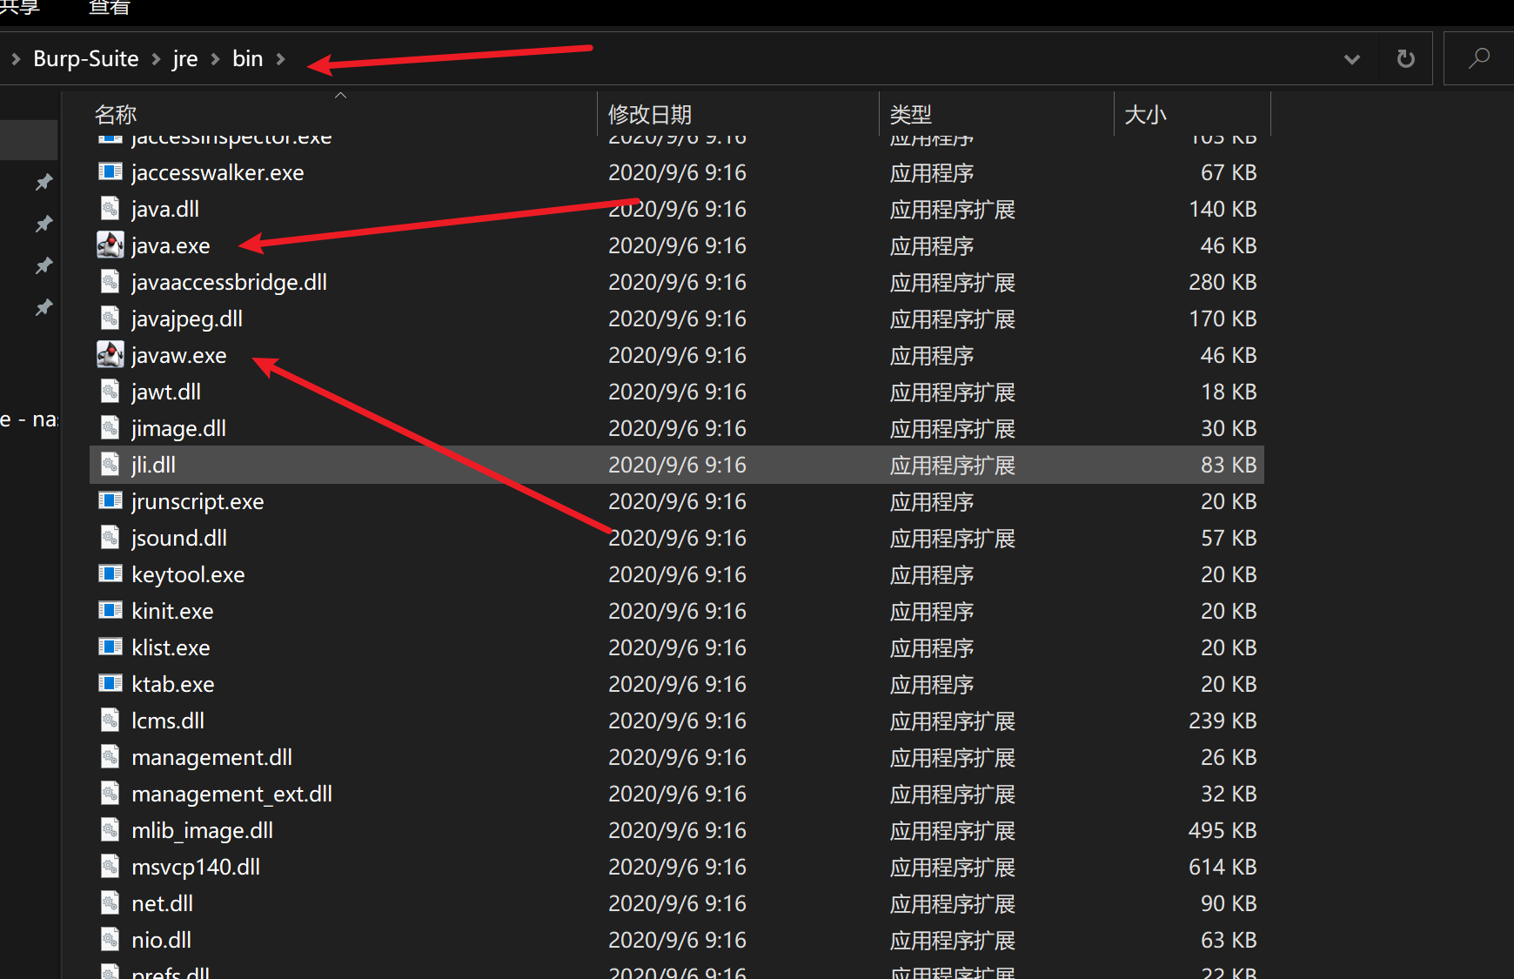Viewport: 1514px width, 979px height.
Task: Click the 495 KB size cell
Action: click(x=1223, y=831)
